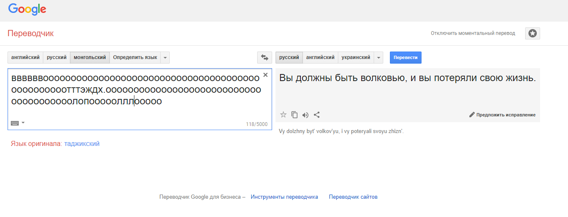Click the Язык оригинала label

(37, 144)
